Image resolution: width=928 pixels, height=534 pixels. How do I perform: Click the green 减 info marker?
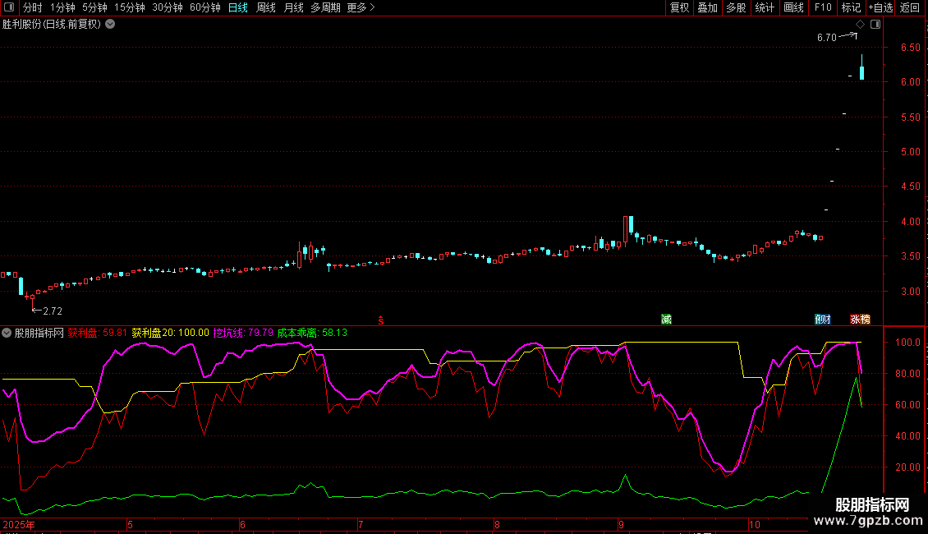pos(666,319)
